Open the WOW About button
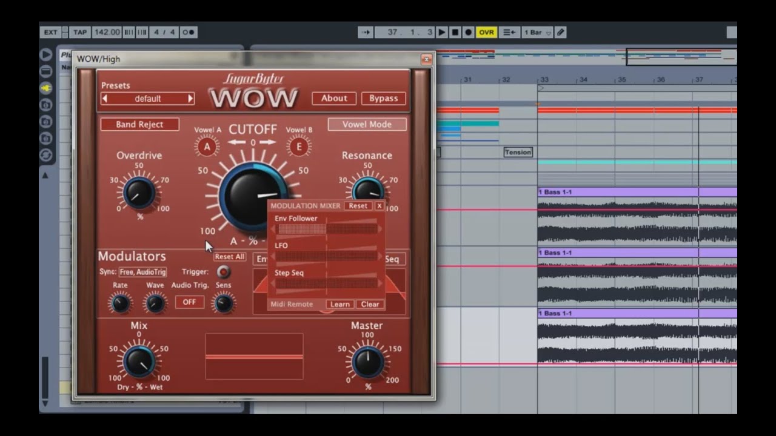Screen dimensions: 776x436 pos(334,98)
